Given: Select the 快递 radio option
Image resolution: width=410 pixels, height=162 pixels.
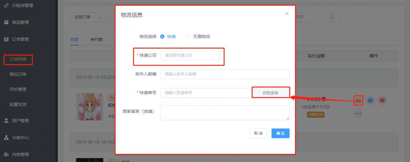Looking at the screenshot, I should click(x=168, y=36).
